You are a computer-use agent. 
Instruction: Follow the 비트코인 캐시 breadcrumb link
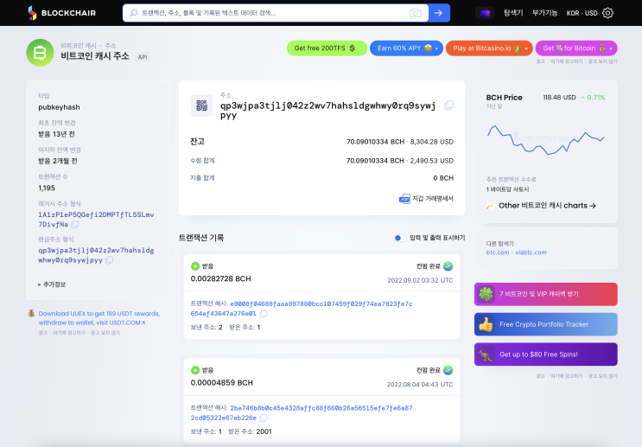(x=79, y=46)
